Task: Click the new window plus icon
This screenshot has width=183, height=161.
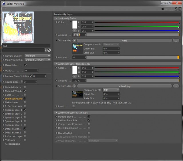Action: pos(180,9)
